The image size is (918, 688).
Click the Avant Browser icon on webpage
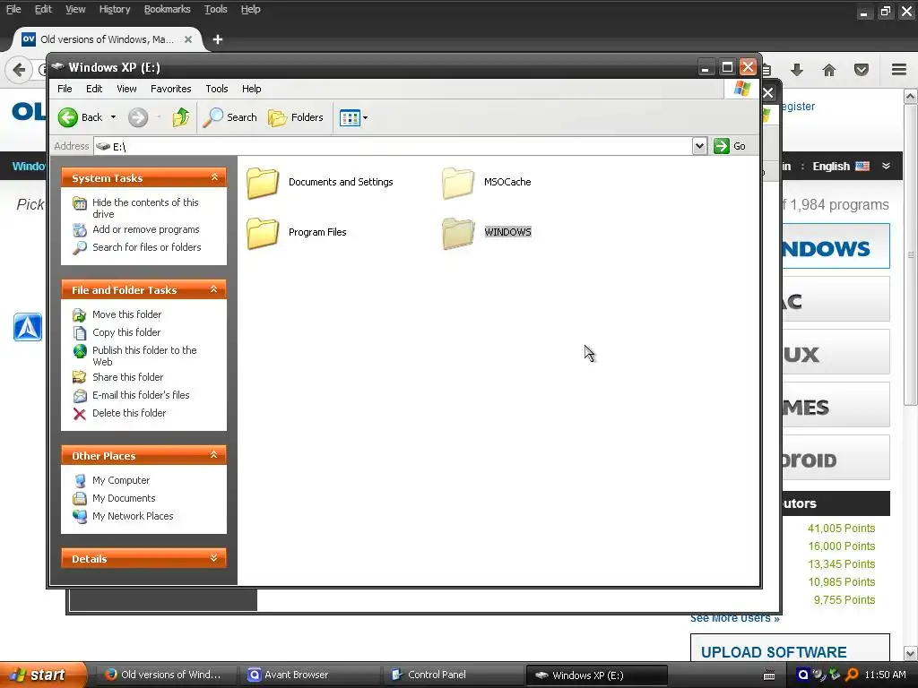click(x=28, y=327)
